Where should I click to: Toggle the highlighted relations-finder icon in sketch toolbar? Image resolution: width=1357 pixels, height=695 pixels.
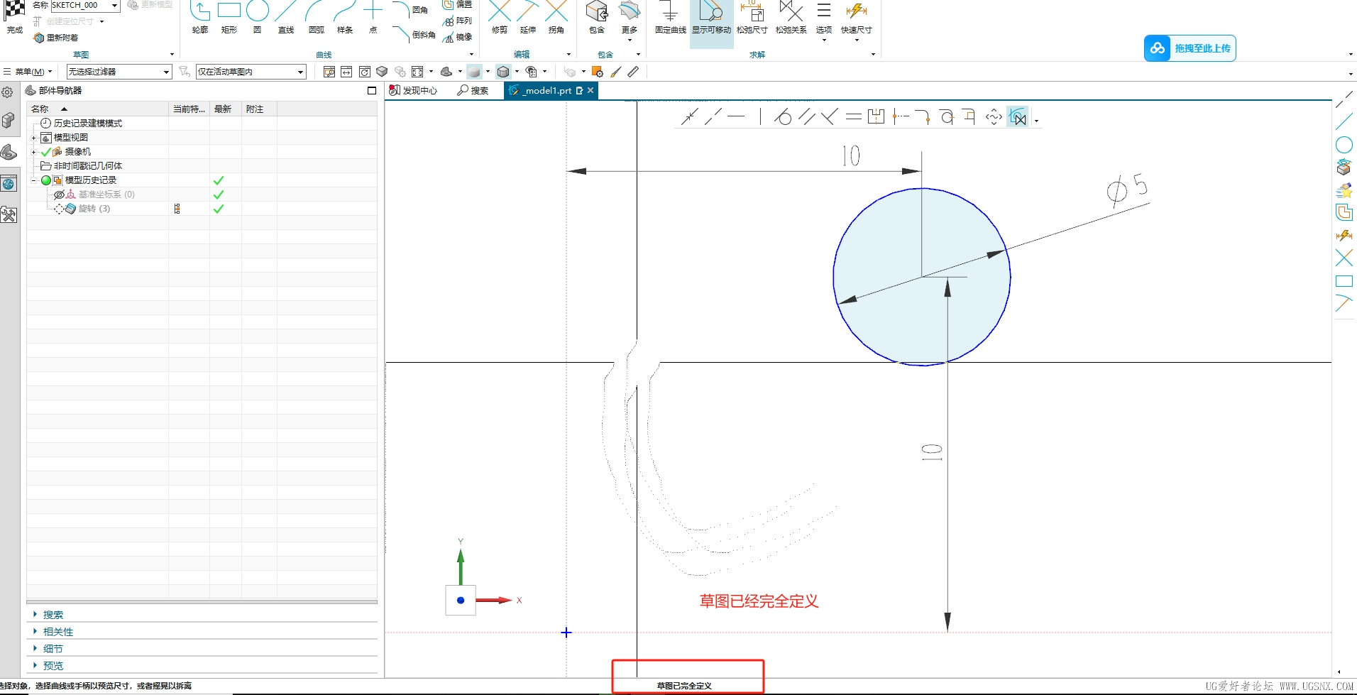pos(1018,117)
